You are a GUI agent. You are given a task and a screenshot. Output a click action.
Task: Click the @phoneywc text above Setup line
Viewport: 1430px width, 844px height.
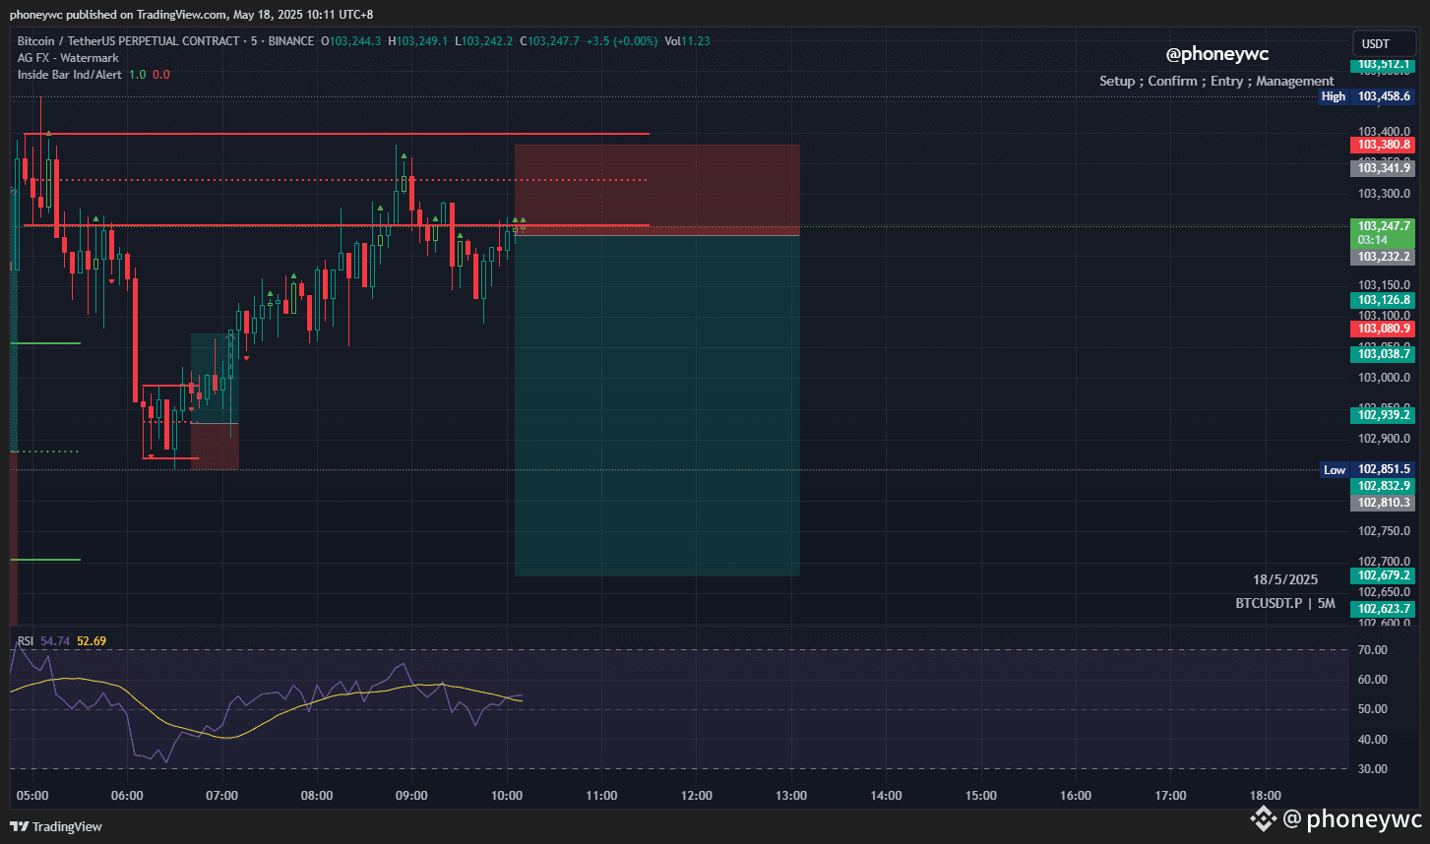[x=1217, y=55]
